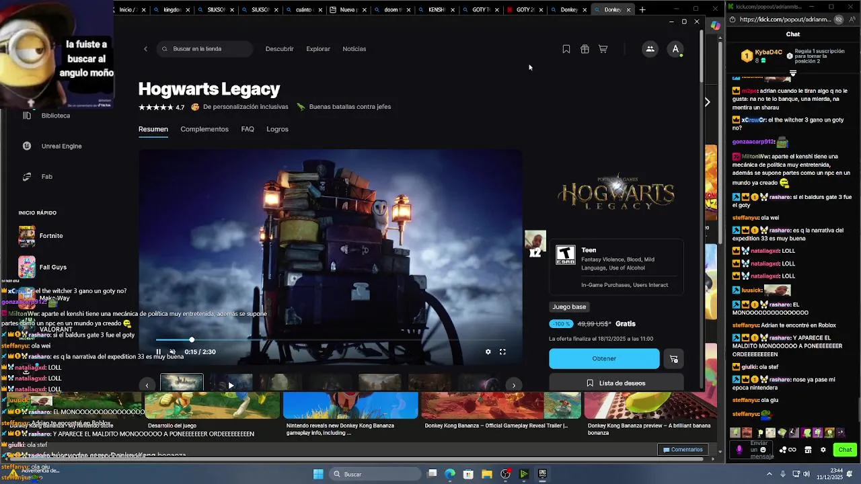Open Kick chat shop icon
This screenshot has width=861, height=484.
coord(808,450)
